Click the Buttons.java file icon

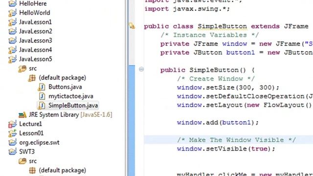point(42,87)
